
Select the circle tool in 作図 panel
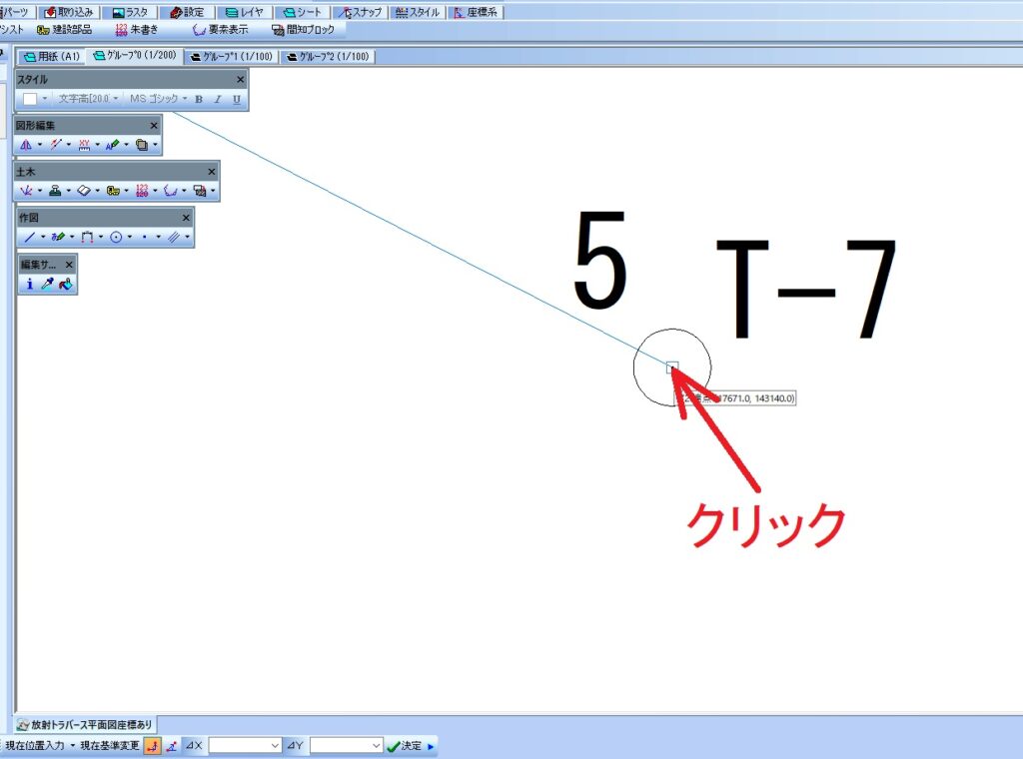tap(116, 238)
